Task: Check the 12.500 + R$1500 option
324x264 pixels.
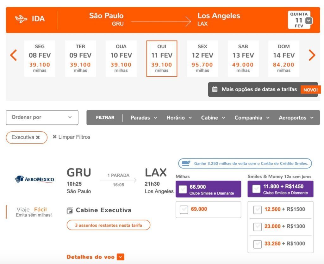Action: coord(258,210)
